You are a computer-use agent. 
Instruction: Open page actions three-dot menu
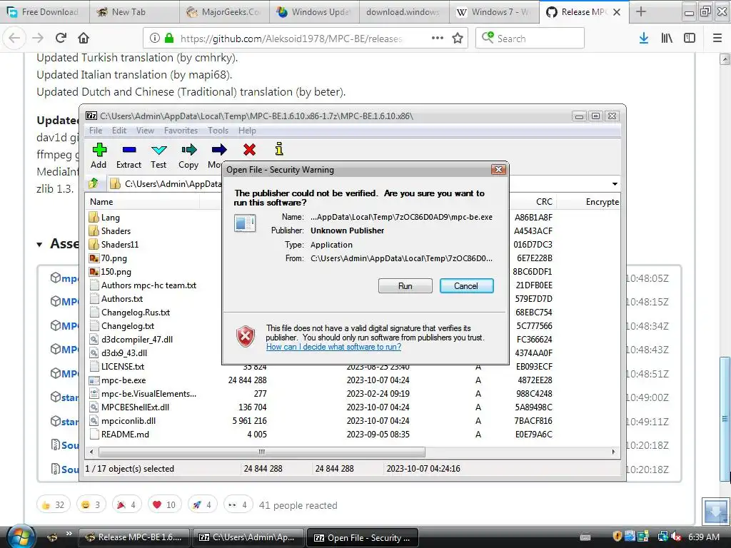pos(438,38)
